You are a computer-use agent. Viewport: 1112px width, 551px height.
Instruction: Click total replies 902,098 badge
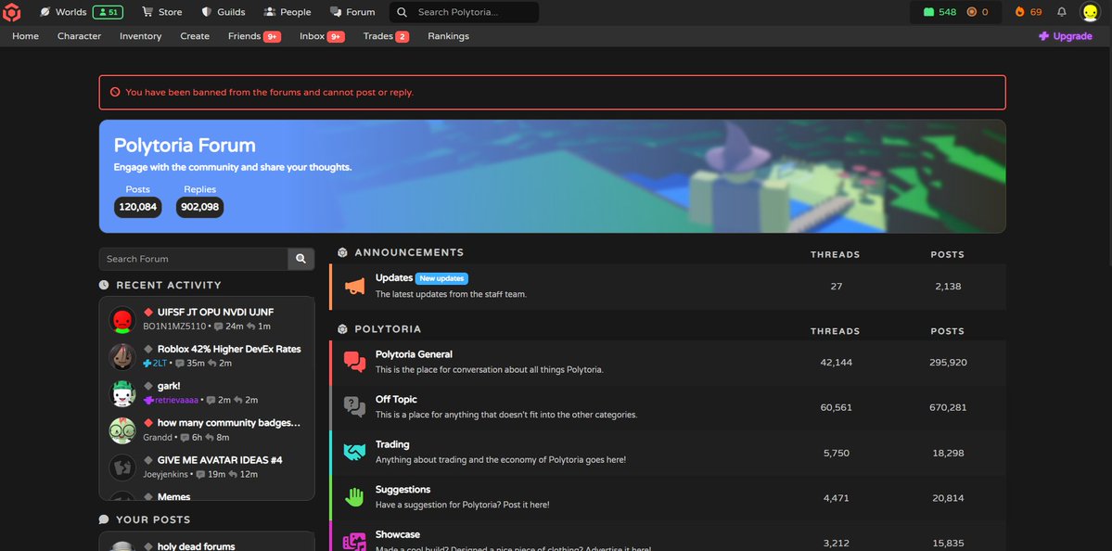pyautogui.click(x=200, y=207)
